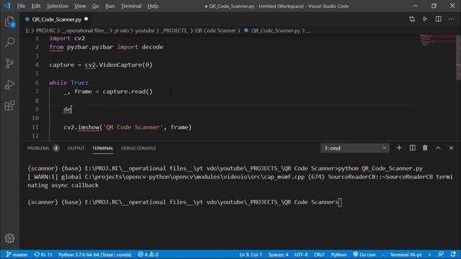Screen dimensions: 461x259
Task: Open the editor More Actions ellipsis
Action: click(x=451, y=19)
